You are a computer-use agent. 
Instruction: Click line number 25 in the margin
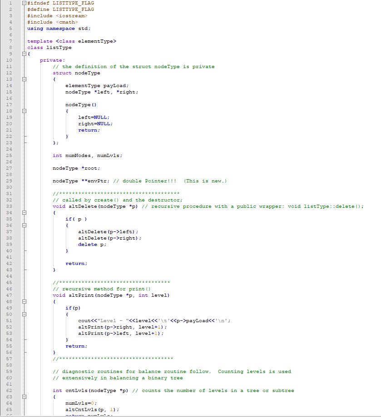point(9,156)
